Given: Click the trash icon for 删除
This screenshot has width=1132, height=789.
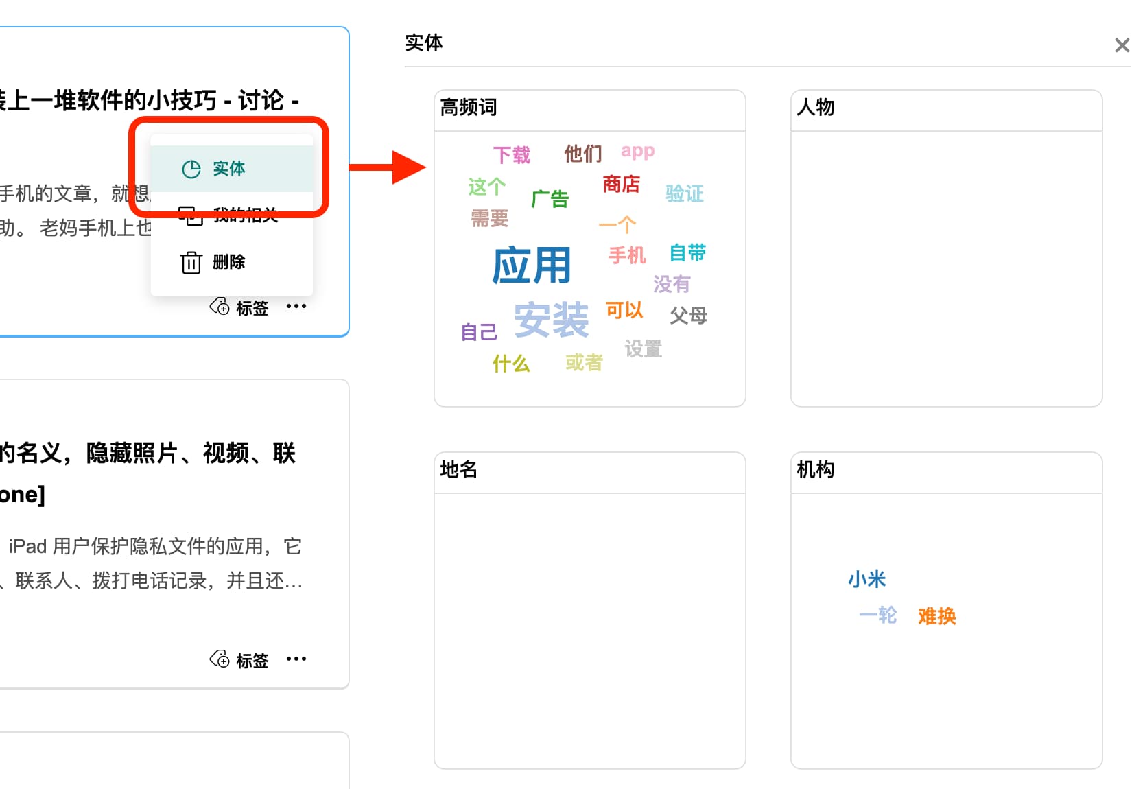Looking at the screenshot, I should pos(191,262).
